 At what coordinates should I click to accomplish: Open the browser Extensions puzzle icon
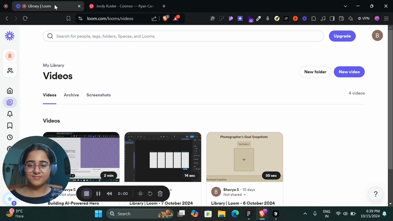(313, 18)
